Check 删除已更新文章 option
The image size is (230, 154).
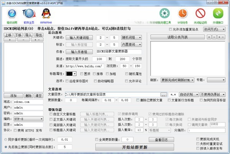pos(138,100)
